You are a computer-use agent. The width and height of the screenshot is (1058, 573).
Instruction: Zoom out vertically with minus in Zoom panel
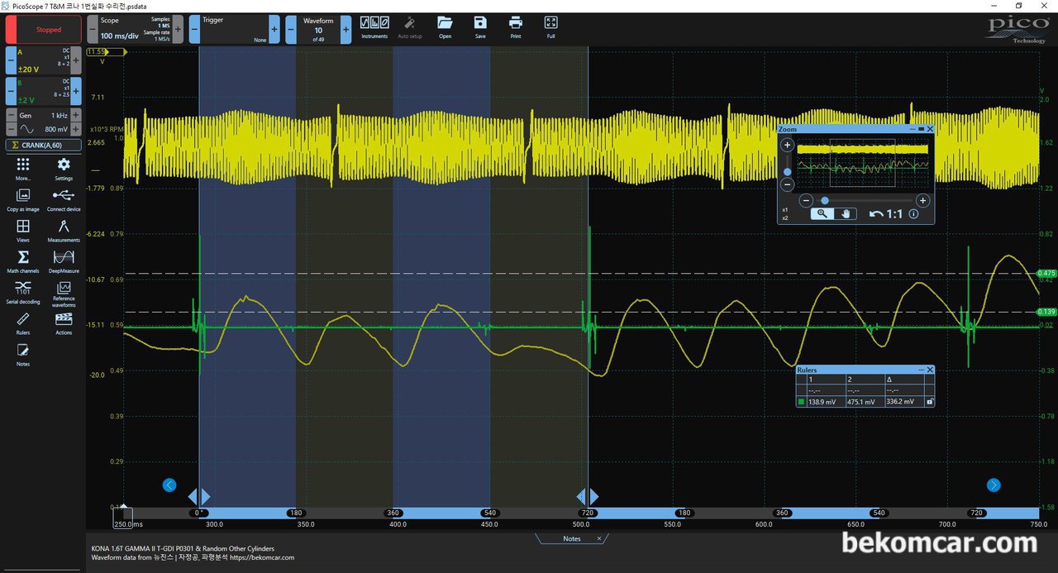pos(788,184)
